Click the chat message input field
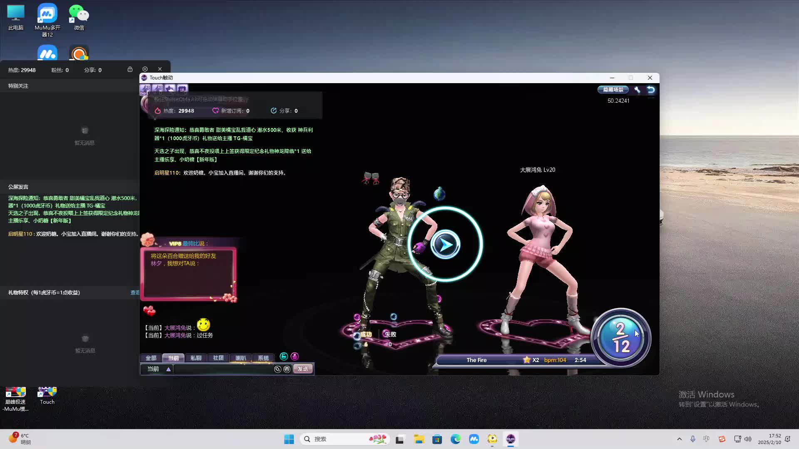 (x=223, y=369)
